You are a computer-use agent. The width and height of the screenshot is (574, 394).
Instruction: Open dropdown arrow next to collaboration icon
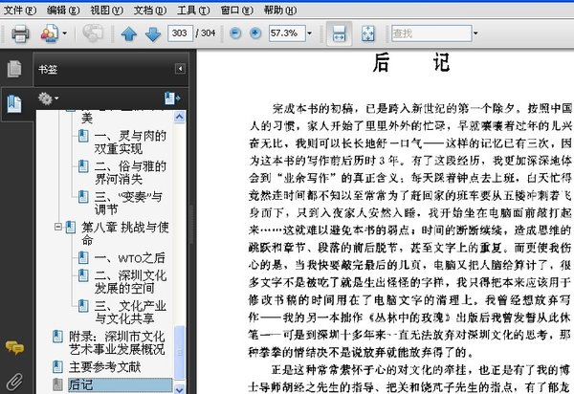[65, 33]
